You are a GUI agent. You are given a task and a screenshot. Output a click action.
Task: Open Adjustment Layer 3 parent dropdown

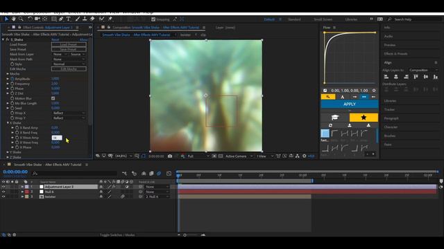(157, 187)
